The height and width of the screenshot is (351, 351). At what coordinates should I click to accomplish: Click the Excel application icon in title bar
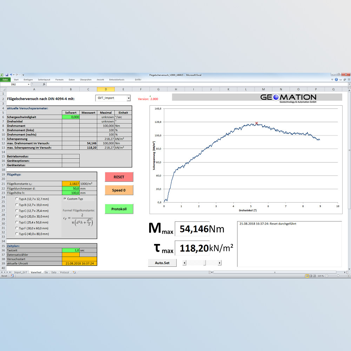pos(2,75)
